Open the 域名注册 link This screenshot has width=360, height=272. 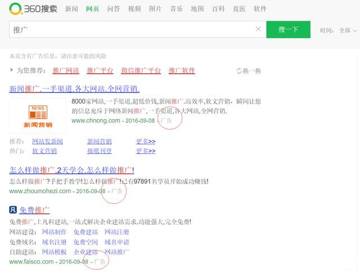click(54, 242)
